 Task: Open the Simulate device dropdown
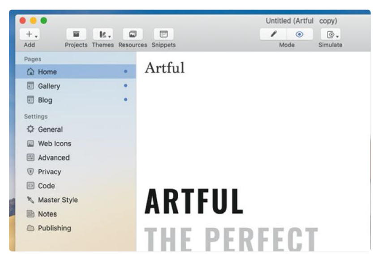pos(330,34)
